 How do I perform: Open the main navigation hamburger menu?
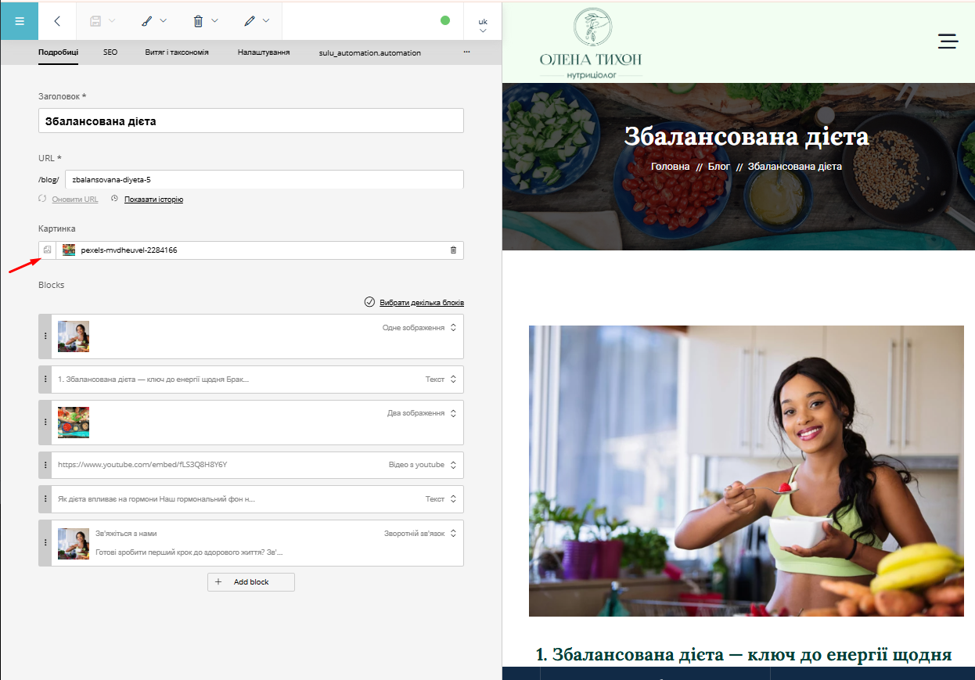19,21
